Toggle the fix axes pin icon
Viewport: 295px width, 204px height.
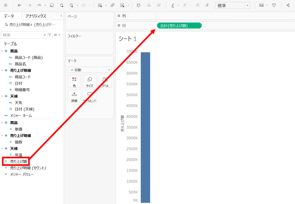tap(207, 5)
